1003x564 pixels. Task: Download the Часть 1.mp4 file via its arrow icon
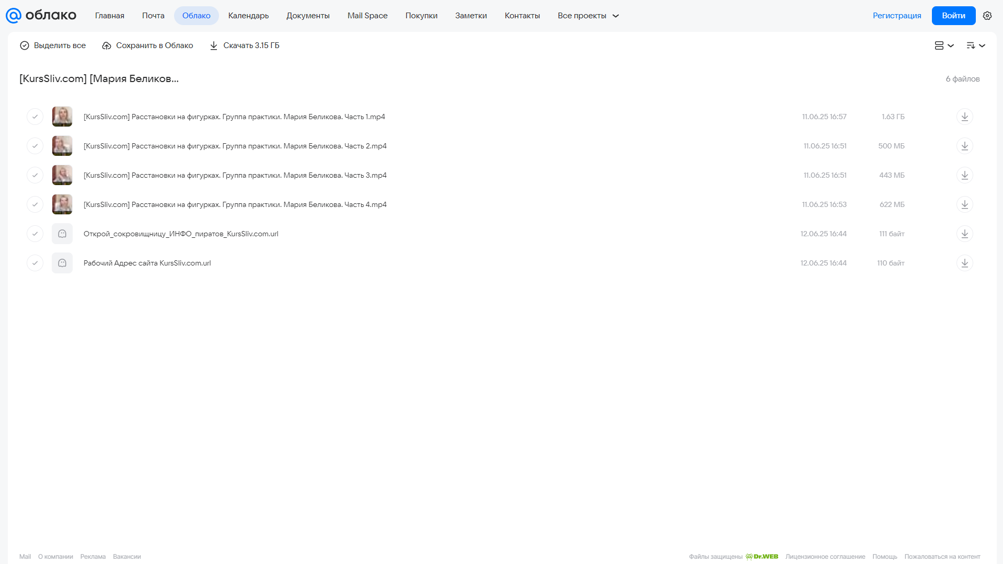coord(964,117)
